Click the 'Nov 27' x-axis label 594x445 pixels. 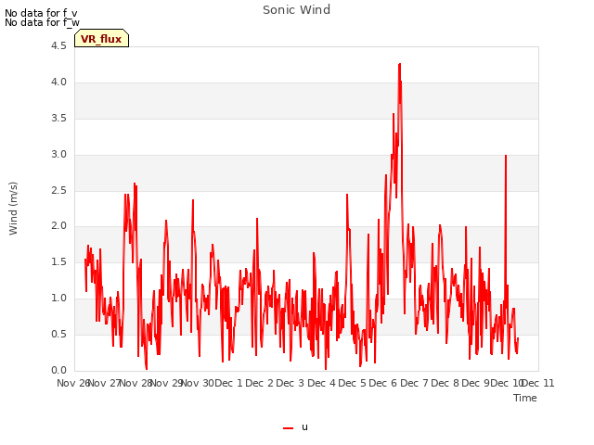coord(105,383)
